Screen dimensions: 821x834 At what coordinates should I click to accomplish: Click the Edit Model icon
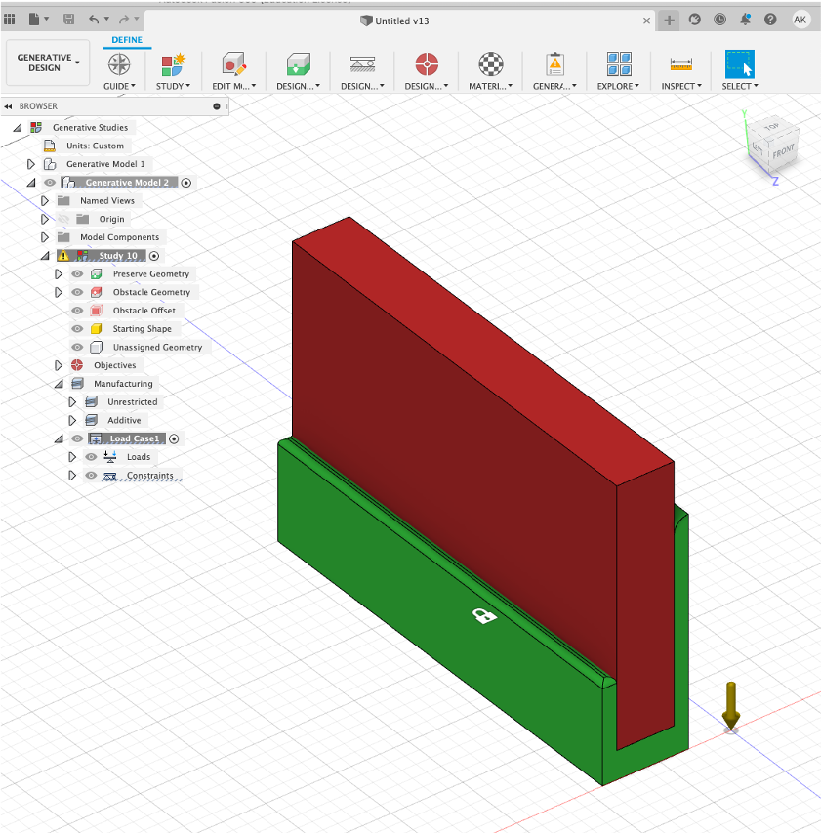[234, 64]
